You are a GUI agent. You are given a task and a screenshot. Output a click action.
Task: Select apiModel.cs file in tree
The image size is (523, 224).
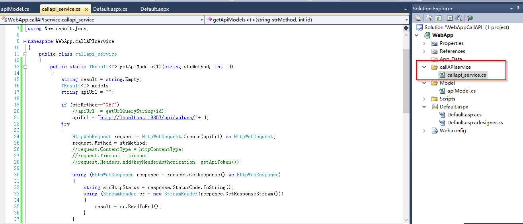pyautogui.click(x=461, y=91)
